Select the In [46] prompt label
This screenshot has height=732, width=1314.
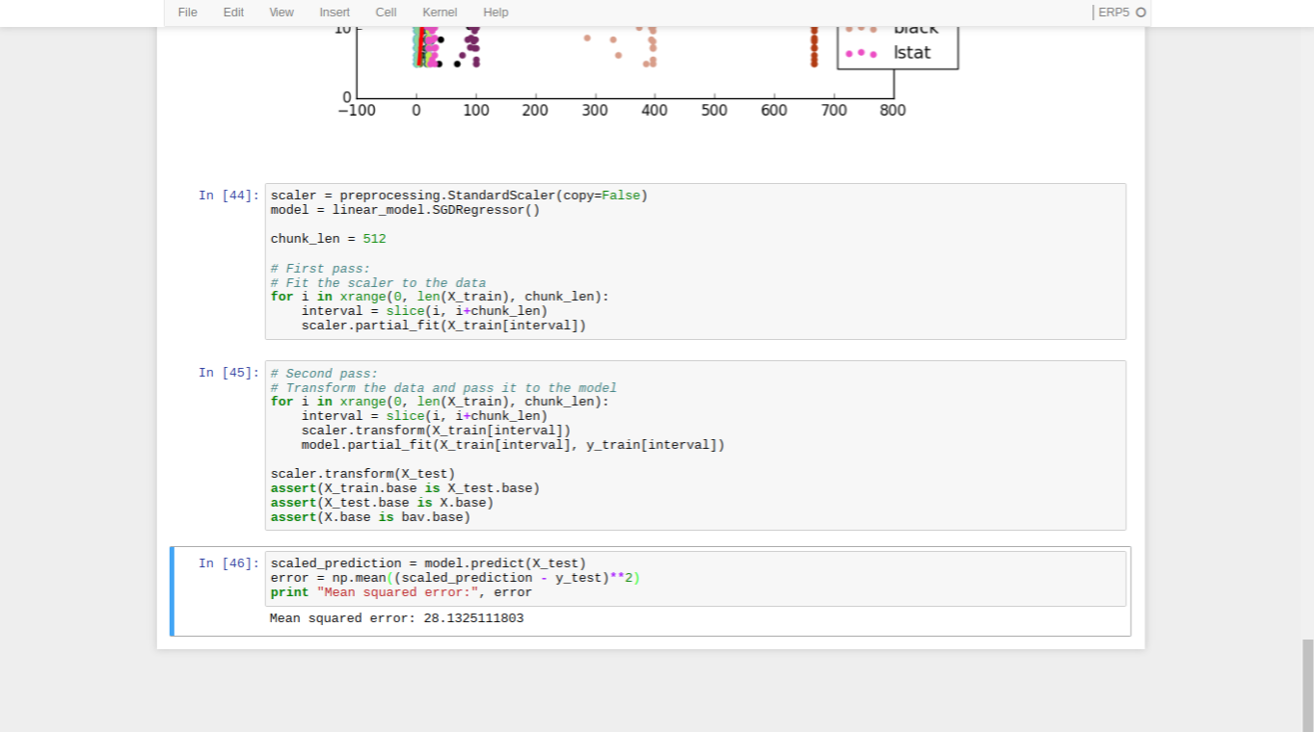coord(228,563)
